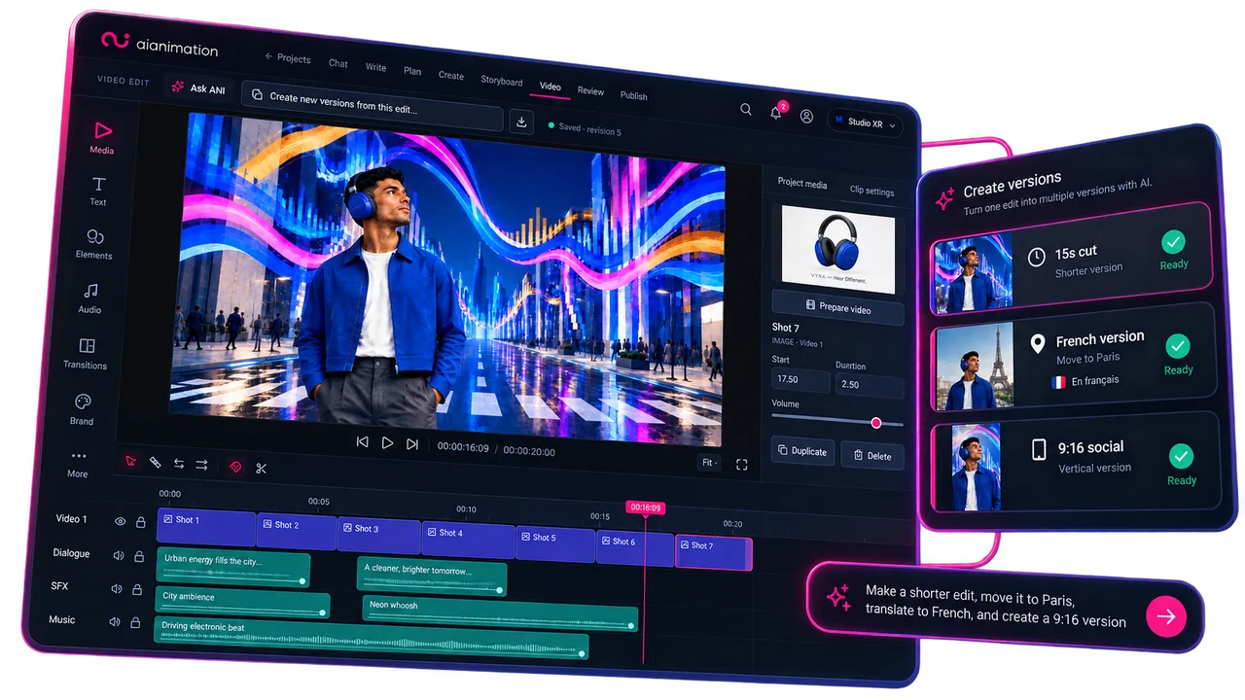Lock the Dialogue track
Viewport: 1245px width, 700px height.
pos(139,557)
